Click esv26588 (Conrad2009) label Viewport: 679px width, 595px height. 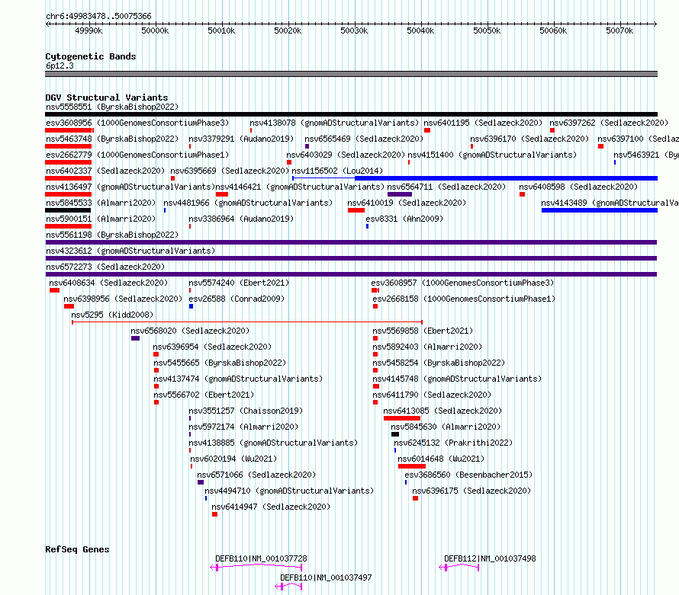[x=237, y=299]
